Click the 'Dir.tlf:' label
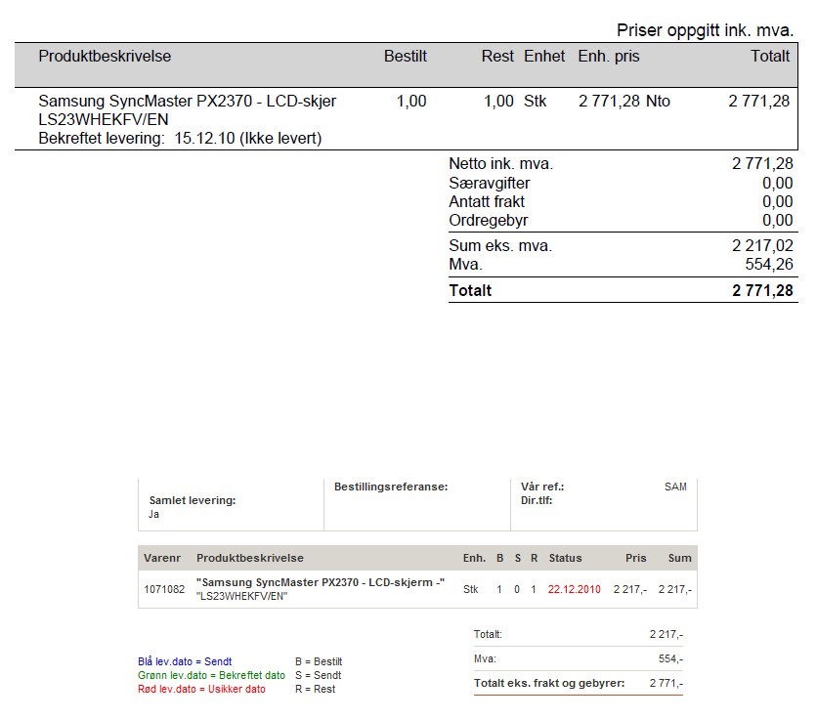The height and width of the screenshot is (720, 817). (537, 500)
